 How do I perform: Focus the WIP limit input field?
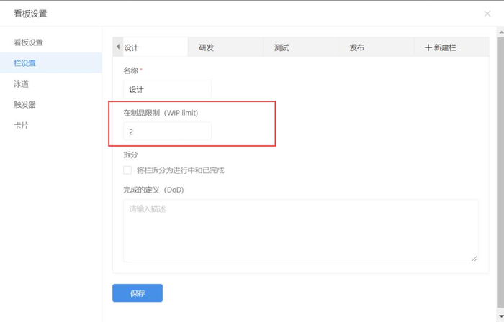tap(167, 132)
